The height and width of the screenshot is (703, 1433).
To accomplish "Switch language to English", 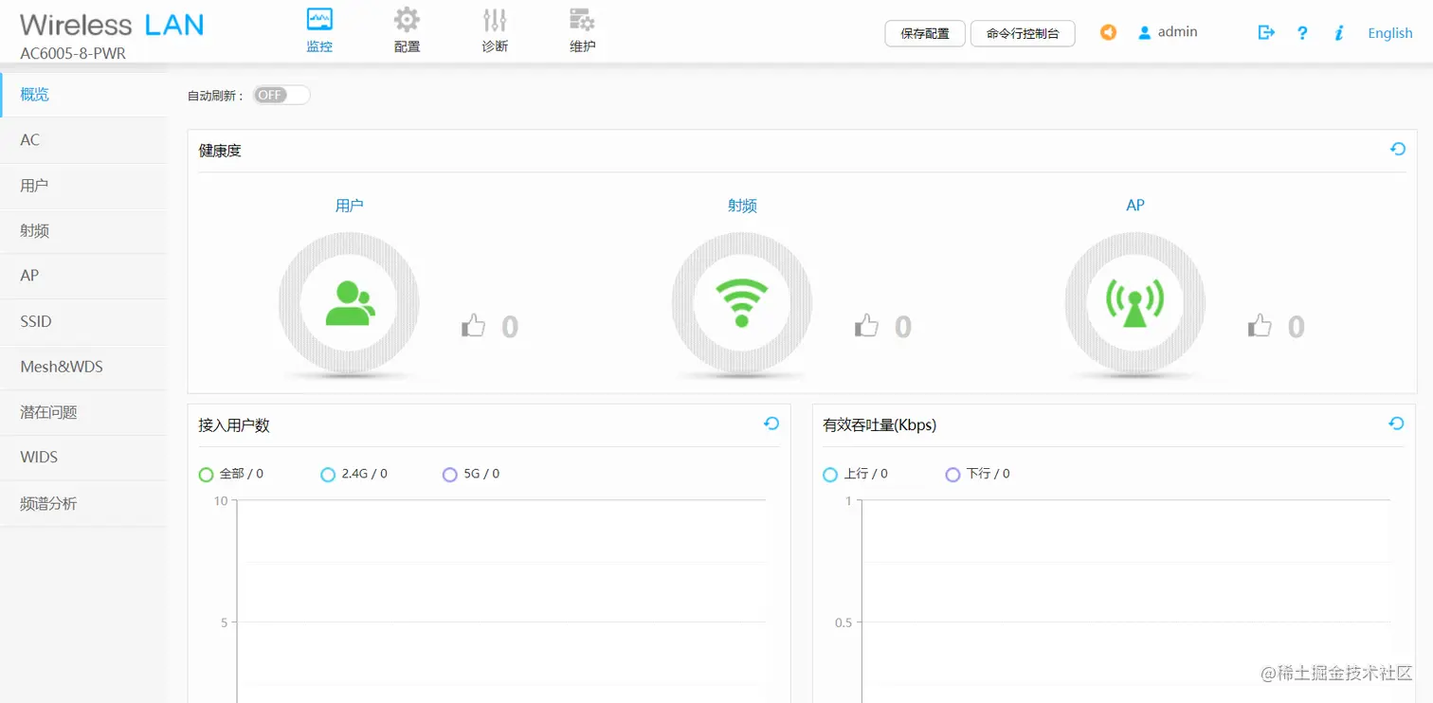I will tap(1389, 32).
